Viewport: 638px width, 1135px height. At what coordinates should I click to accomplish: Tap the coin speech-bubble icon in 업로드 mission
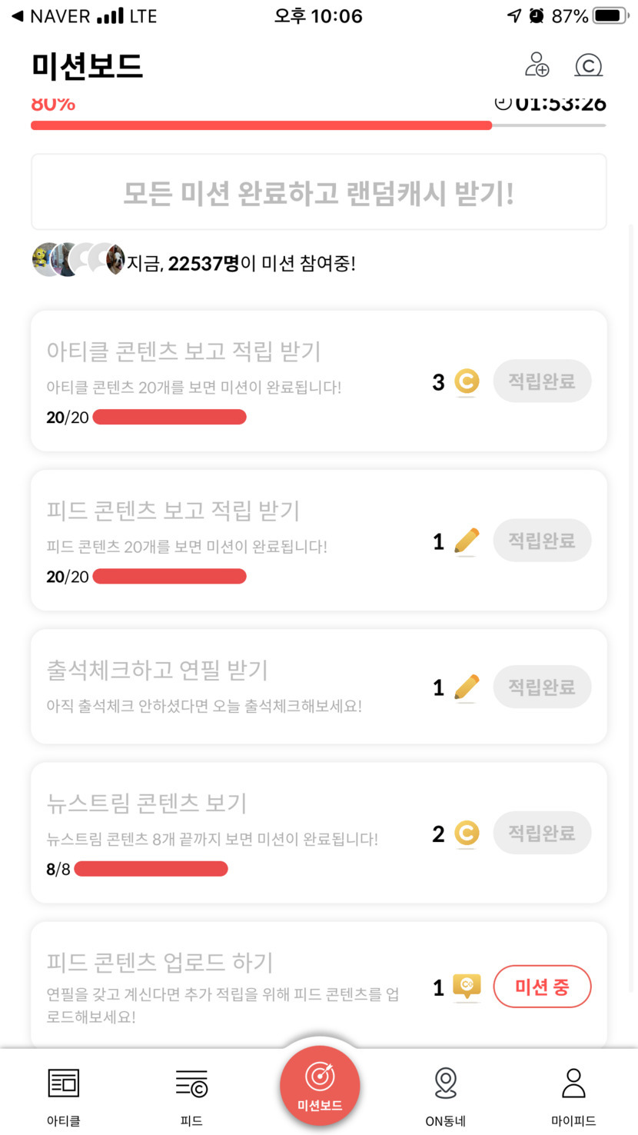click(467, 987)
